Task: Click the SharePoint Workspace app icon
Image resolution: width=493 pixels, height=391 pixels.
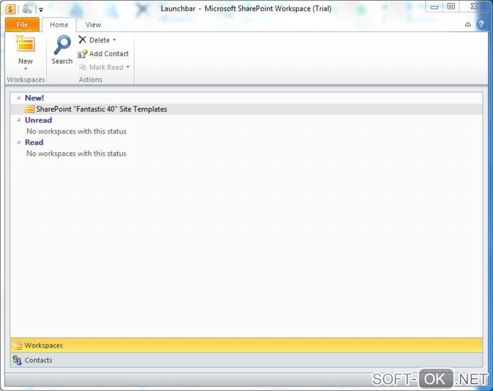Action: (10, 9)
